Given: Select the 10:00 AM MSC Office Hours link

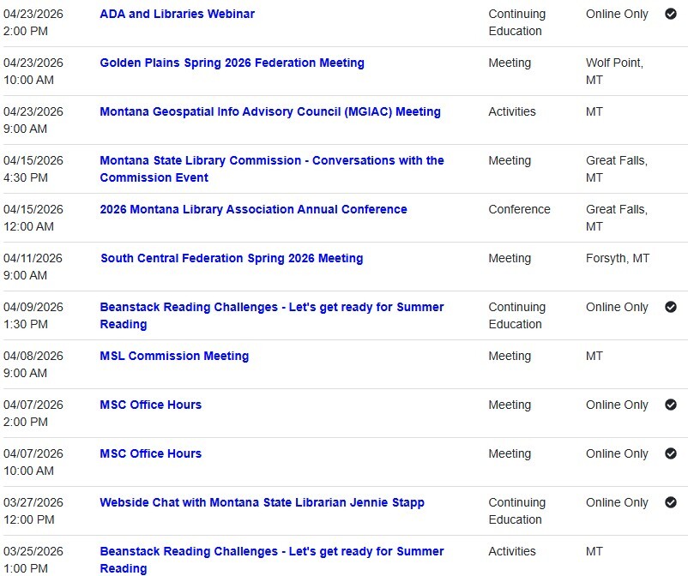Looking at the screenshot, I should point(150,453).
